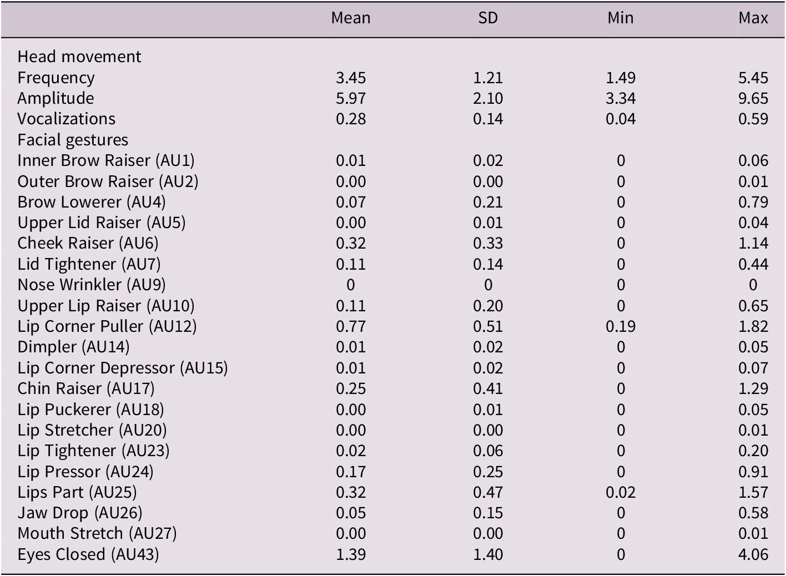Click the Amplitude row label

tap(56, 98)
